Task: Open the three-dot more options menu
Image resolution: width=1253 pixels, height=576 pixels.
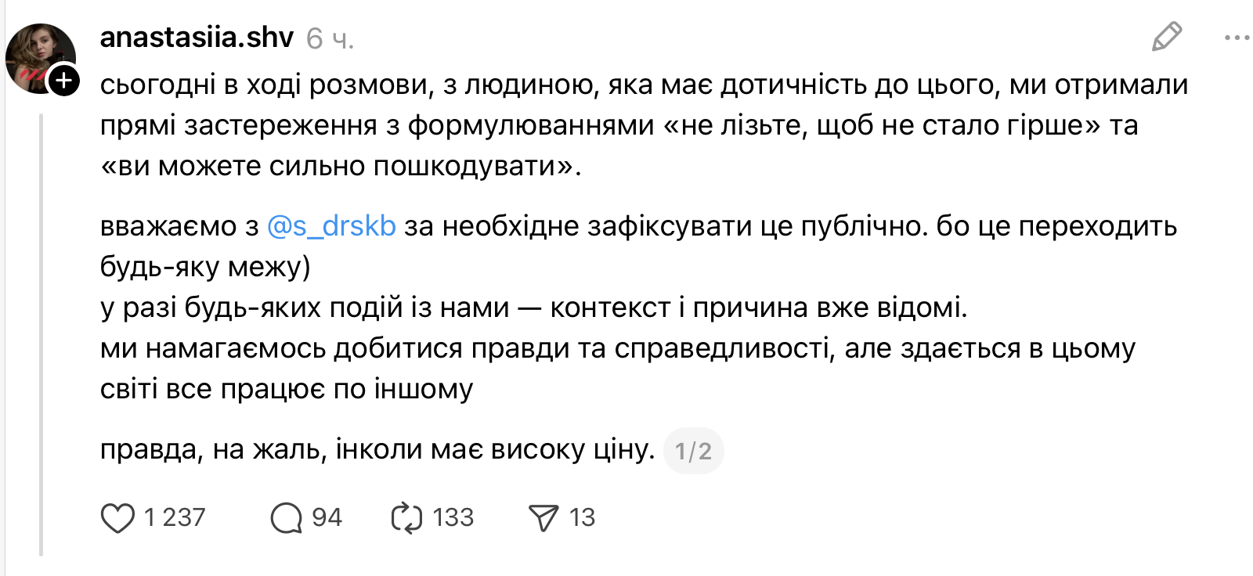Action: click(x=1237, y=38)
